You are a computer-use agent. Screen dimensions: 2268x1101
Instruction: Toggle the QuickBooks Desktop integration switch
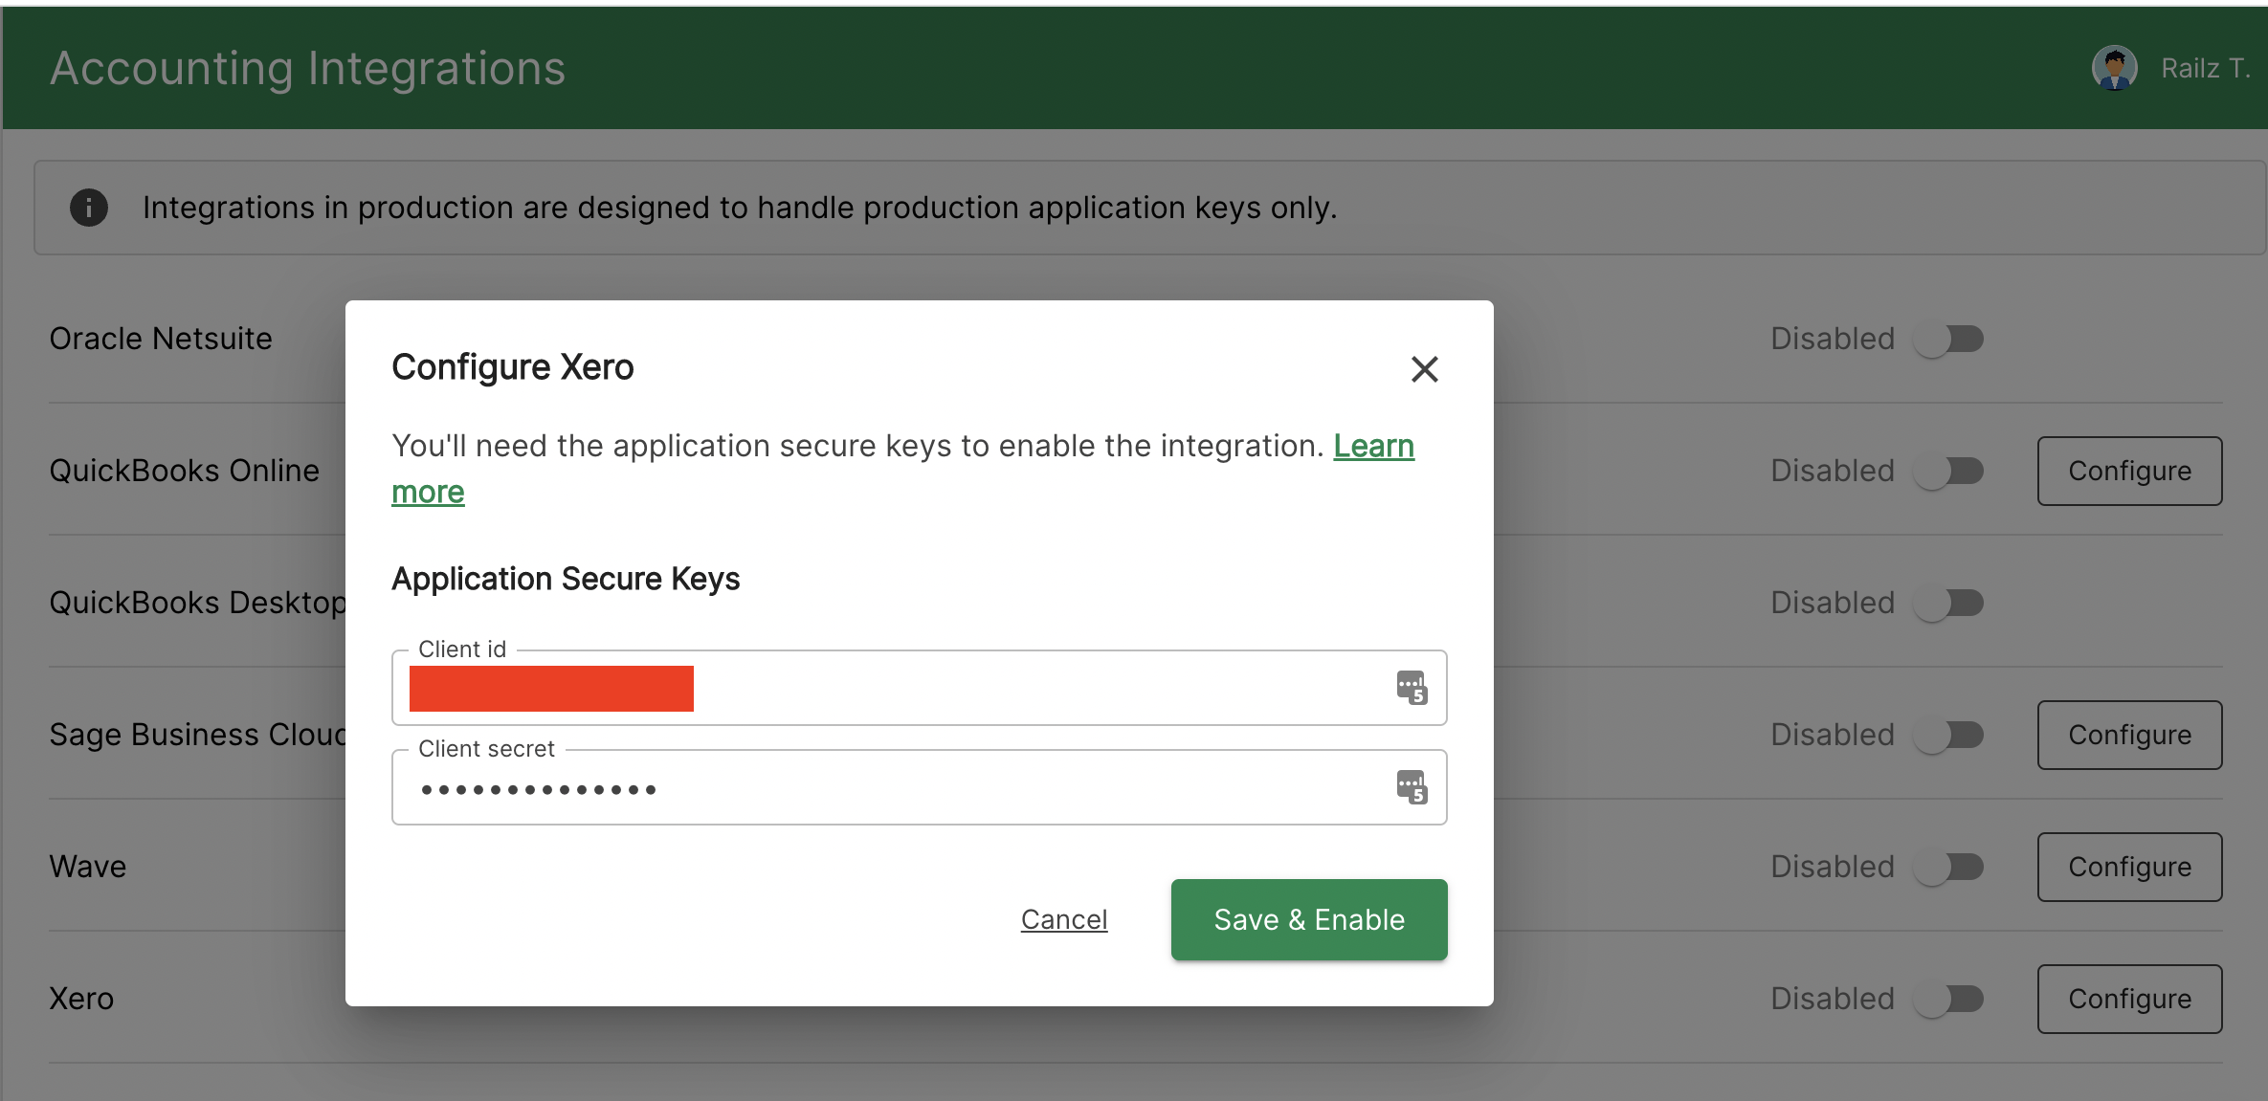point(1948,603)
